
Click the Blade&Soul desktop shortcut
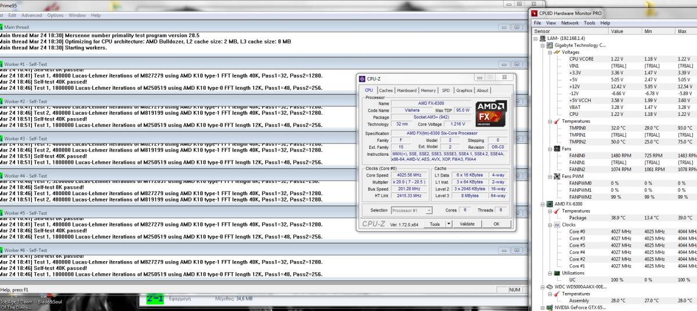(49, 301)
